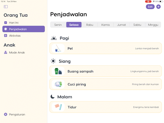164x123 pixels.
Task: Switch to the Sabtu tab
Action: pos(137,25)
